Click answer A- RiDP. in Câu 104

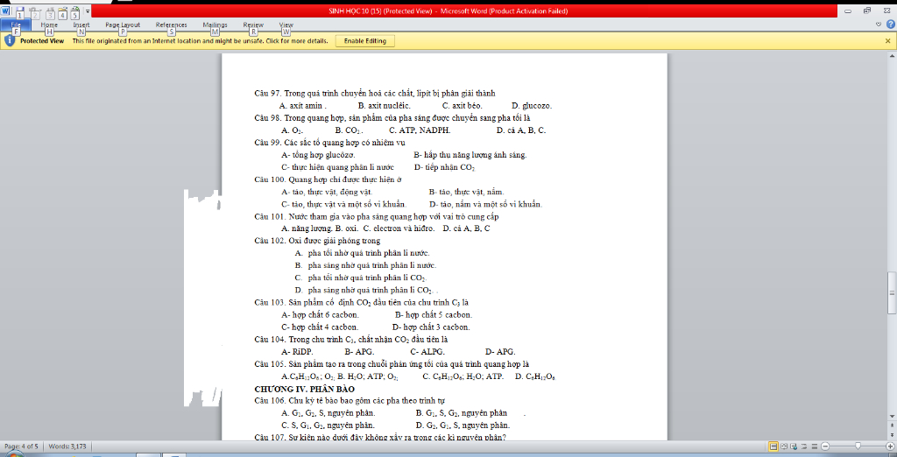[x=298, y=352]
